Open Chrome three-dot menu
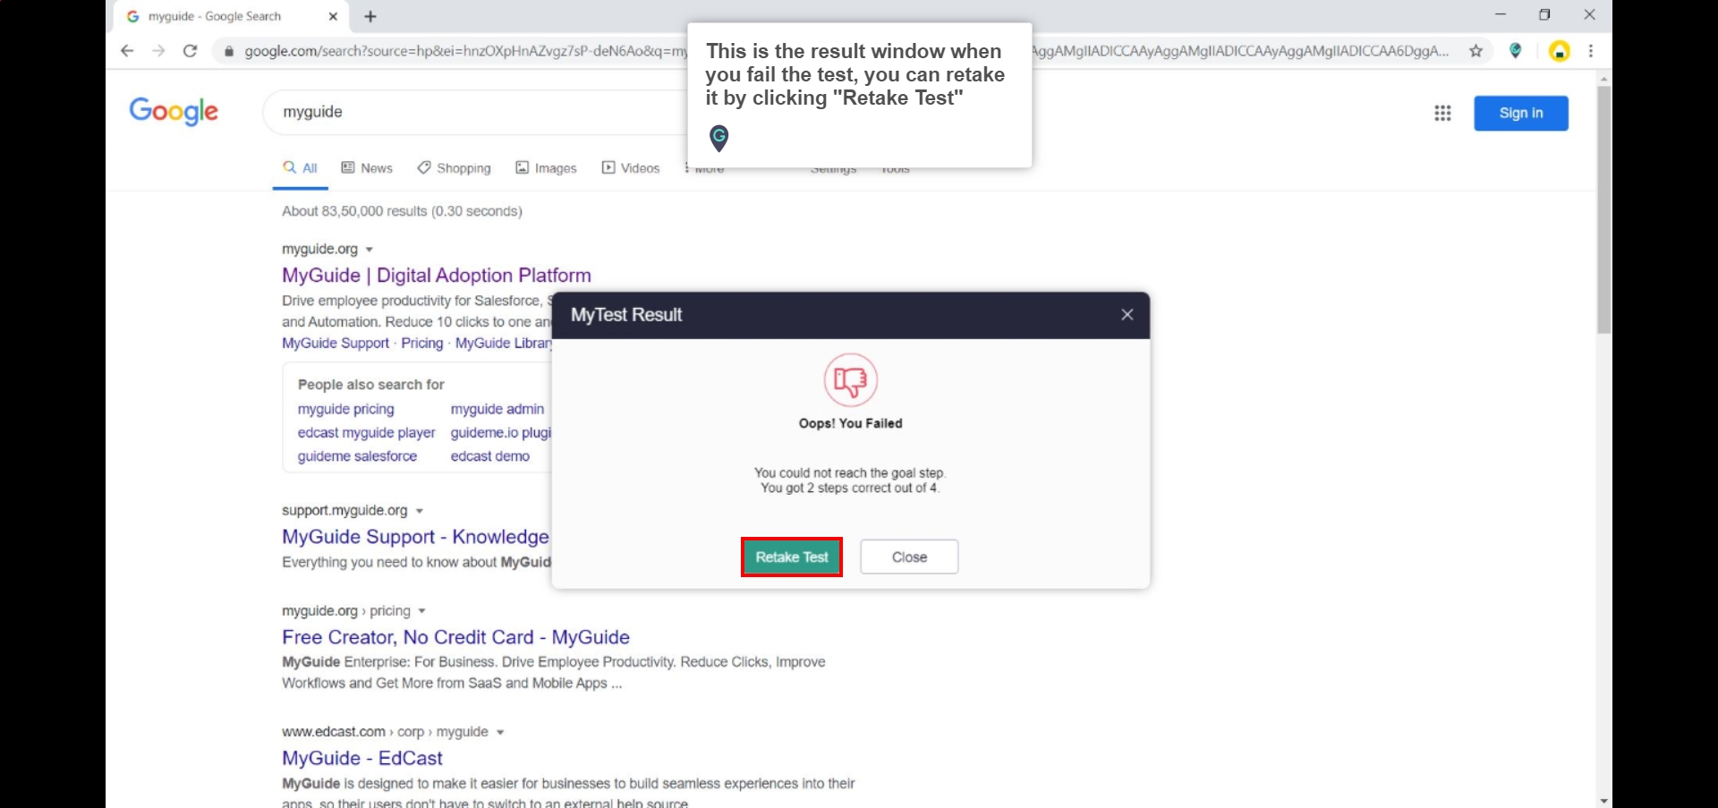The image size is (1718, 808). click(1591, 51)
